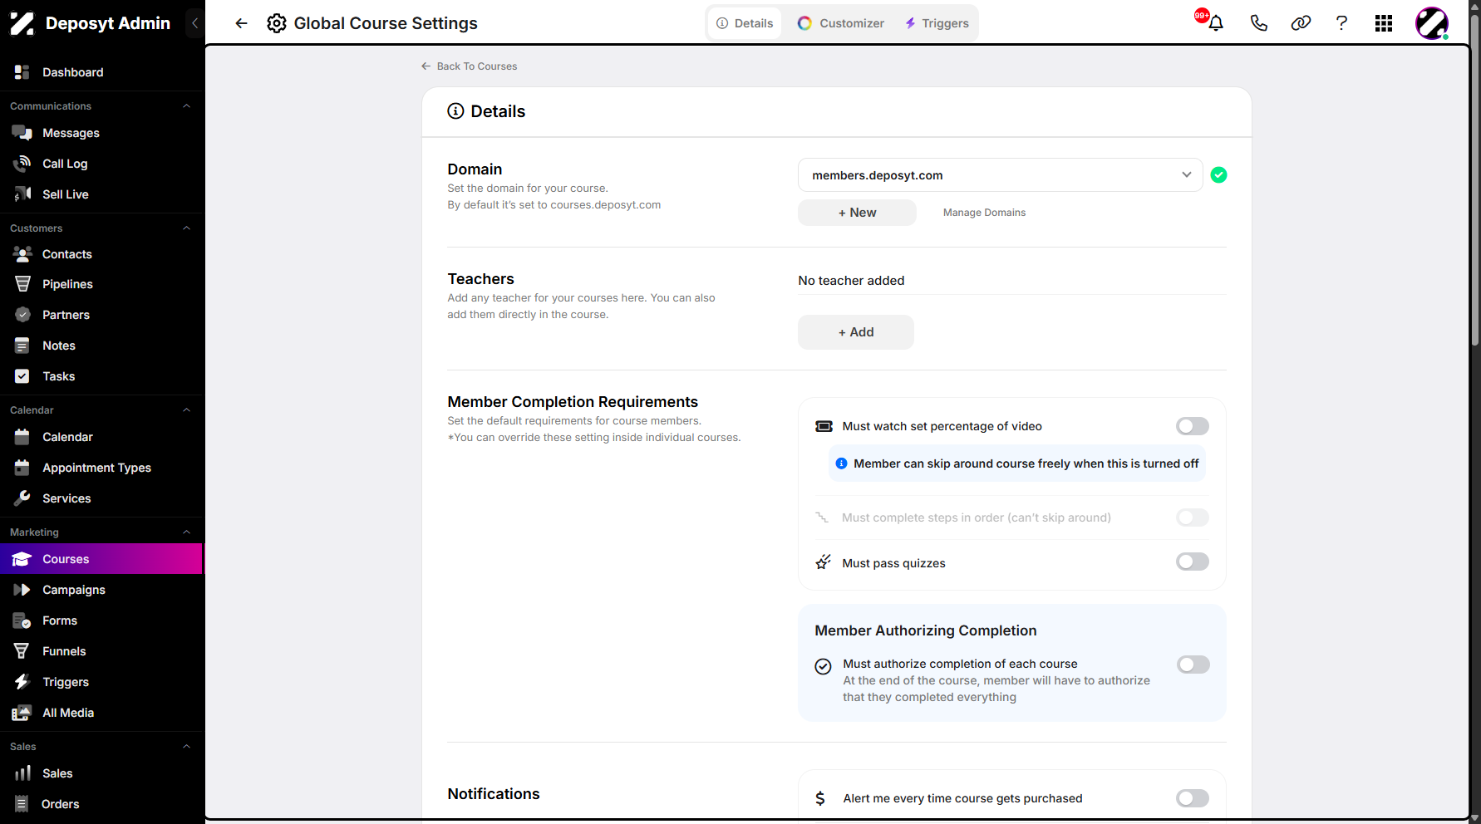This screenshot has width=1481, height=824.
Task: Open the user profile avatar
Action: click(x=1432, y=23)
